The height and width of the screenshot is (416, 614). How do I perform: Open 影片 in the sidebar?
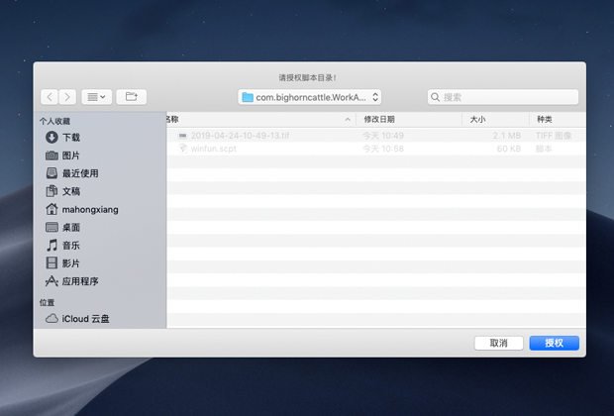[x=71, y=263]
